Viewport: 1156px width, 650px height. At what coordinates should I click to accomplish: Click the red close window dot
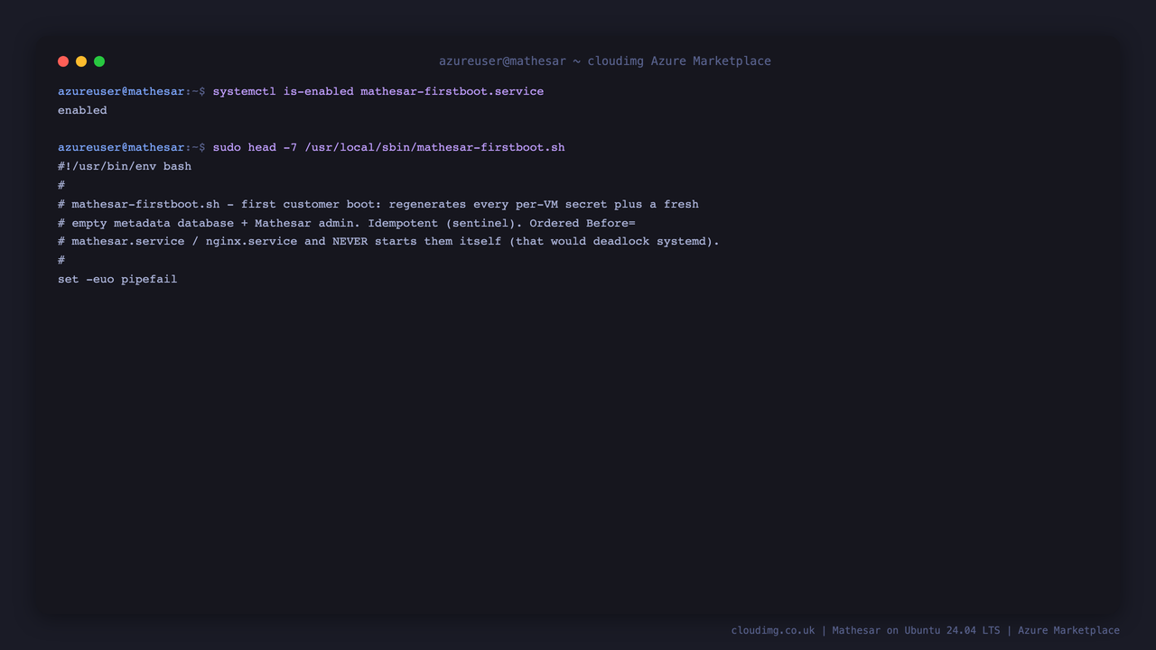[63, 61]
